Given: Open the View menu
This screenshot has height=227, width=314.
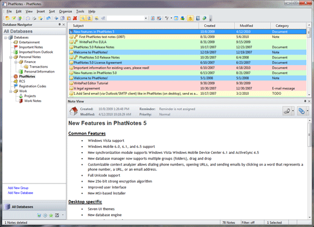Looking at the screenshot, I should click(29, 11).
